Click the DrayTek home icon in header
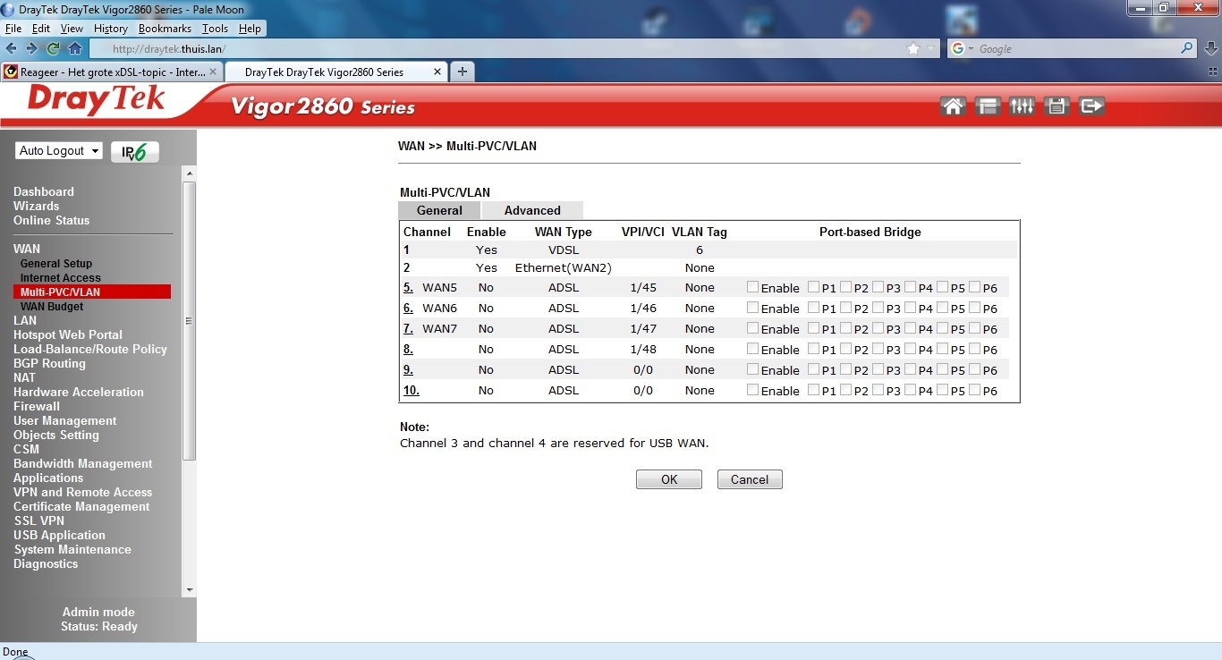The height and width of the screenshot is (660, 1222). pos(953,106)
